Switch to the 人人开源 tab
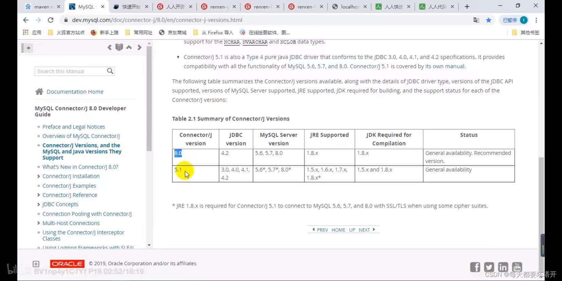This screenshot has height=281, width=562. 174,6
